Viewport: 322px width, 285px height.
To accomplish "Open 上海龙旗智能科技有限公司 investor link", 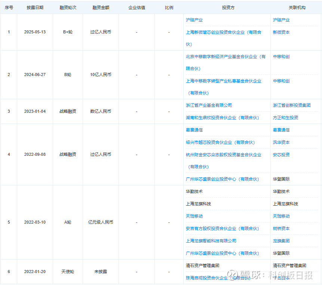I will [x=211, y=241].
